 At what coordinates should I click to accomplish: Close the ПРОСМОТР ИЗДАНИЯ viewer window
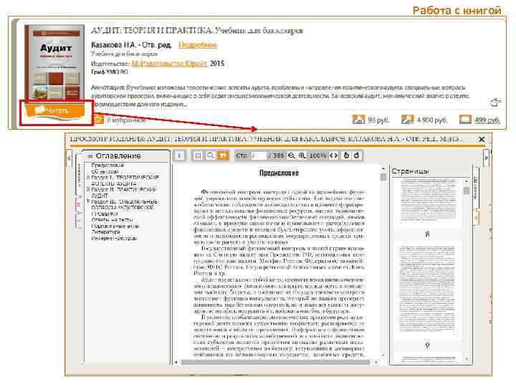point(481,139)
